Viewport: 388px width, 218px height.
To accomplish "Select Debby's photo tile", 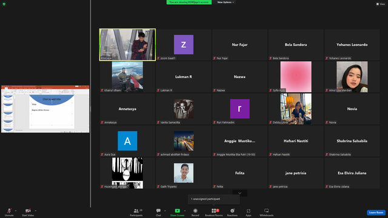I will (x=296, y=109).
